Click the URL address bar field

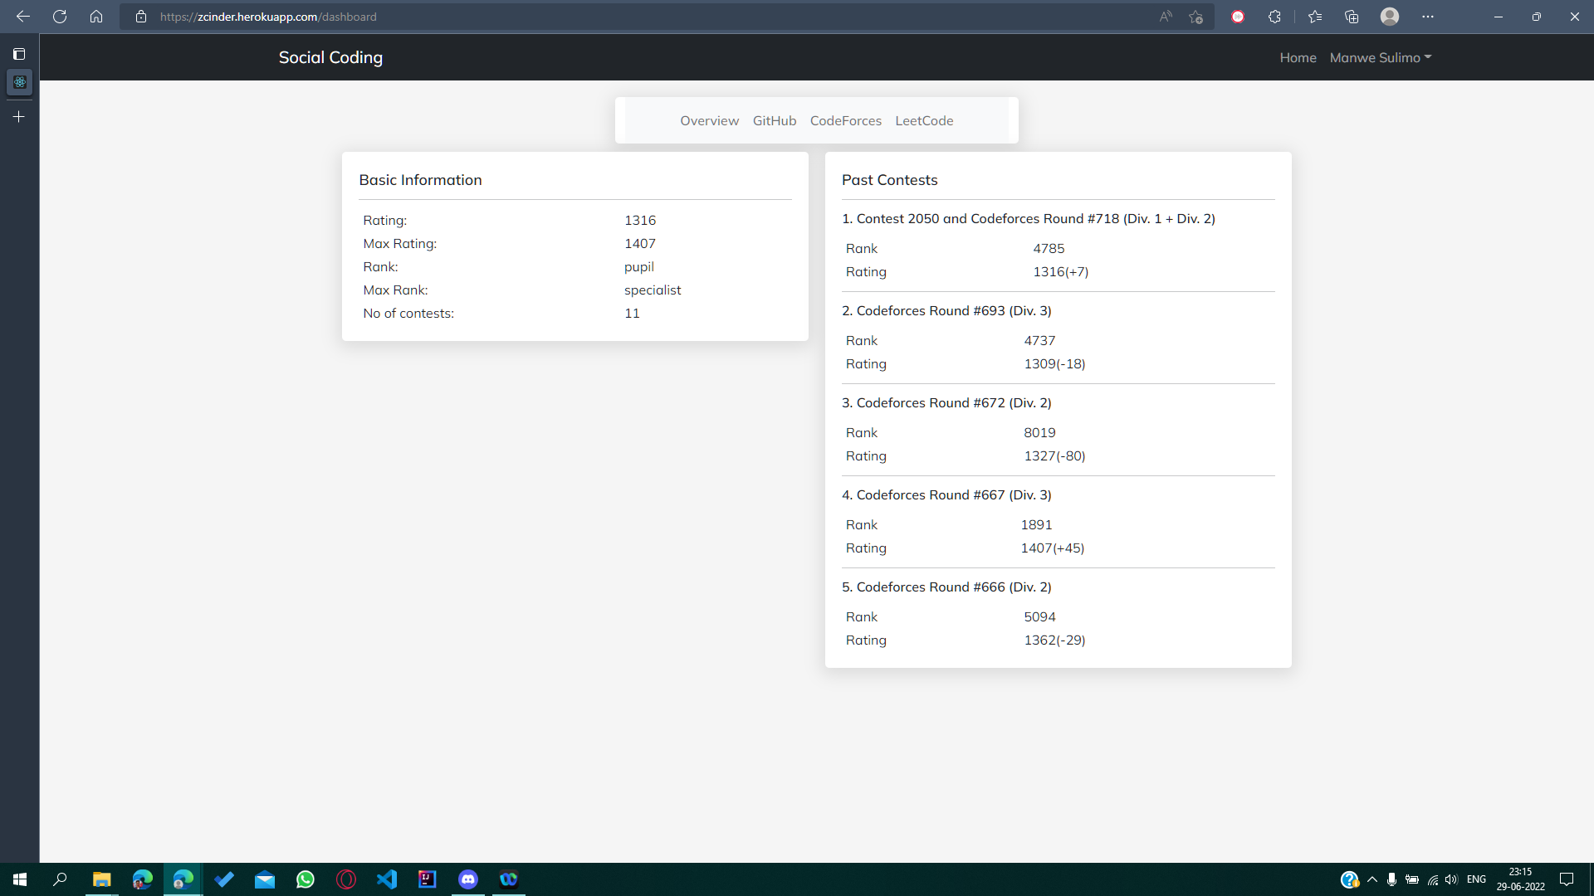coord(648,17)
